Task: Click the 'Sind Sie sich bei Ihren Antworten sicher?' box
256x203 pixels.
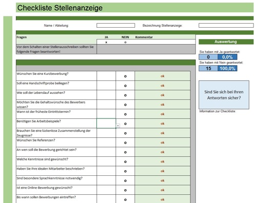Action: point(224,95)
